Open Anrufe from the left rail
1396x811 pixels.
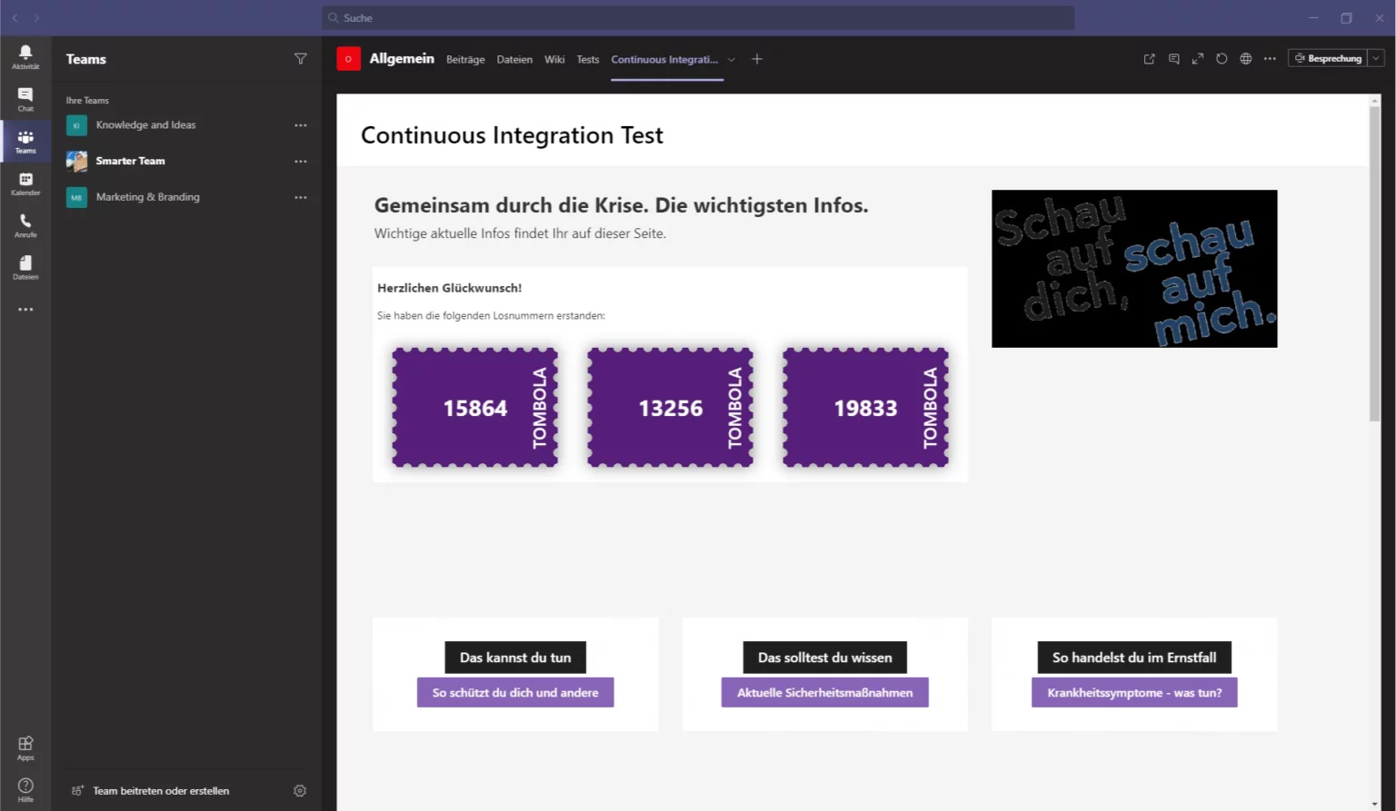pos(25,224)
